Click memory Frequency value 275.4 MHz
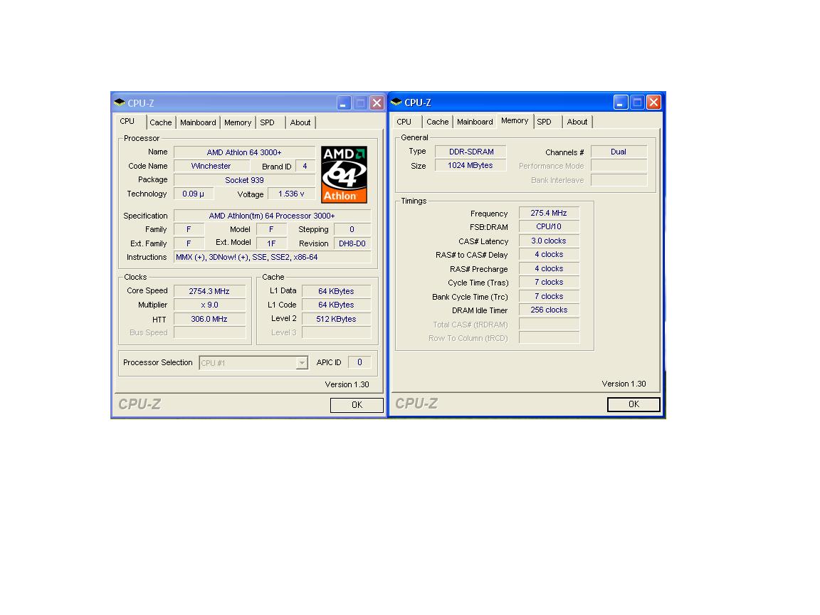The height and width of the screenshot is (615, 820). (549, 213)
